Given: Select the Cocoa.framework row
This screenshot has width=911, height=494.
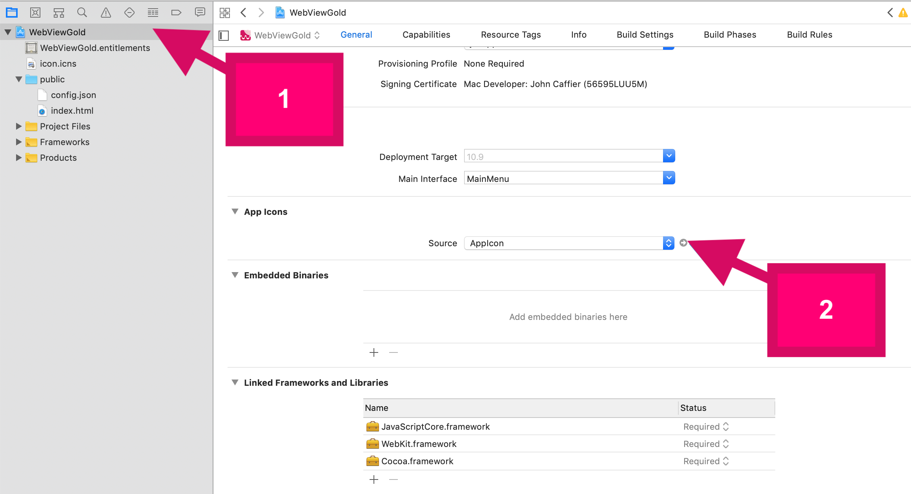Looking at the screenshot, I should 569,461.
